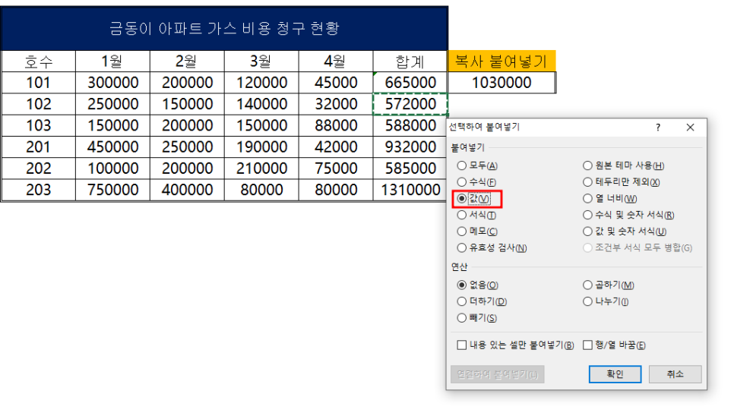Select the 210000 cell in row 202
Screen dimensions: 734x419
261,169
